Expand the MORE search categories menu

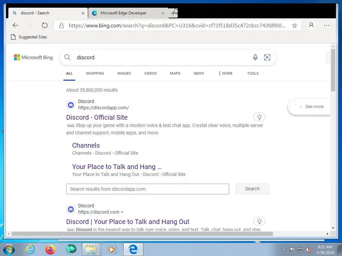pos(225,73)
